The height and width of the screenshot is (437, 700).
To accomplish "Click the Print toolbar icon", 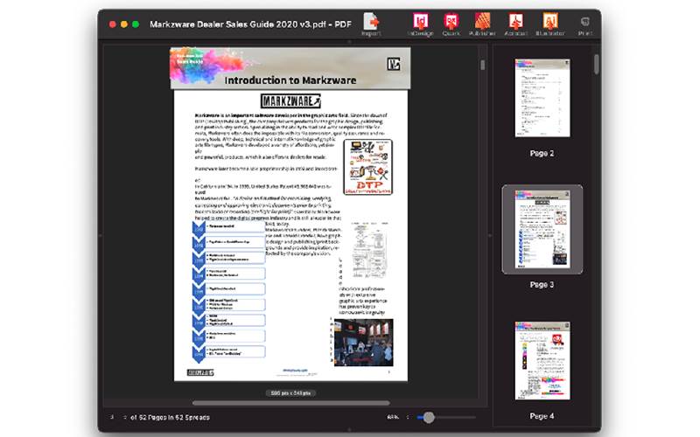I will click(x=584, y=22).
